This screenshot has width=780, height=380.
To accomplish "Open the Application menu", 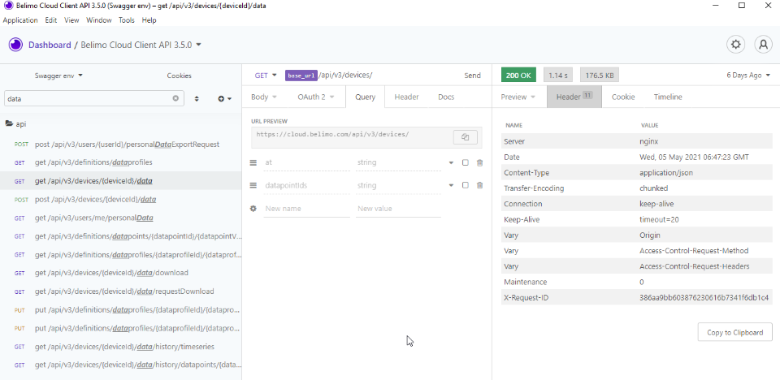I will click(20, 20).
